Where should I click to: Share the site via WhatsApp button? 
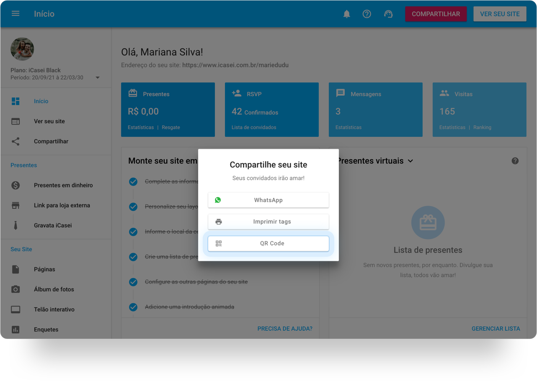[x=268, y=200]
